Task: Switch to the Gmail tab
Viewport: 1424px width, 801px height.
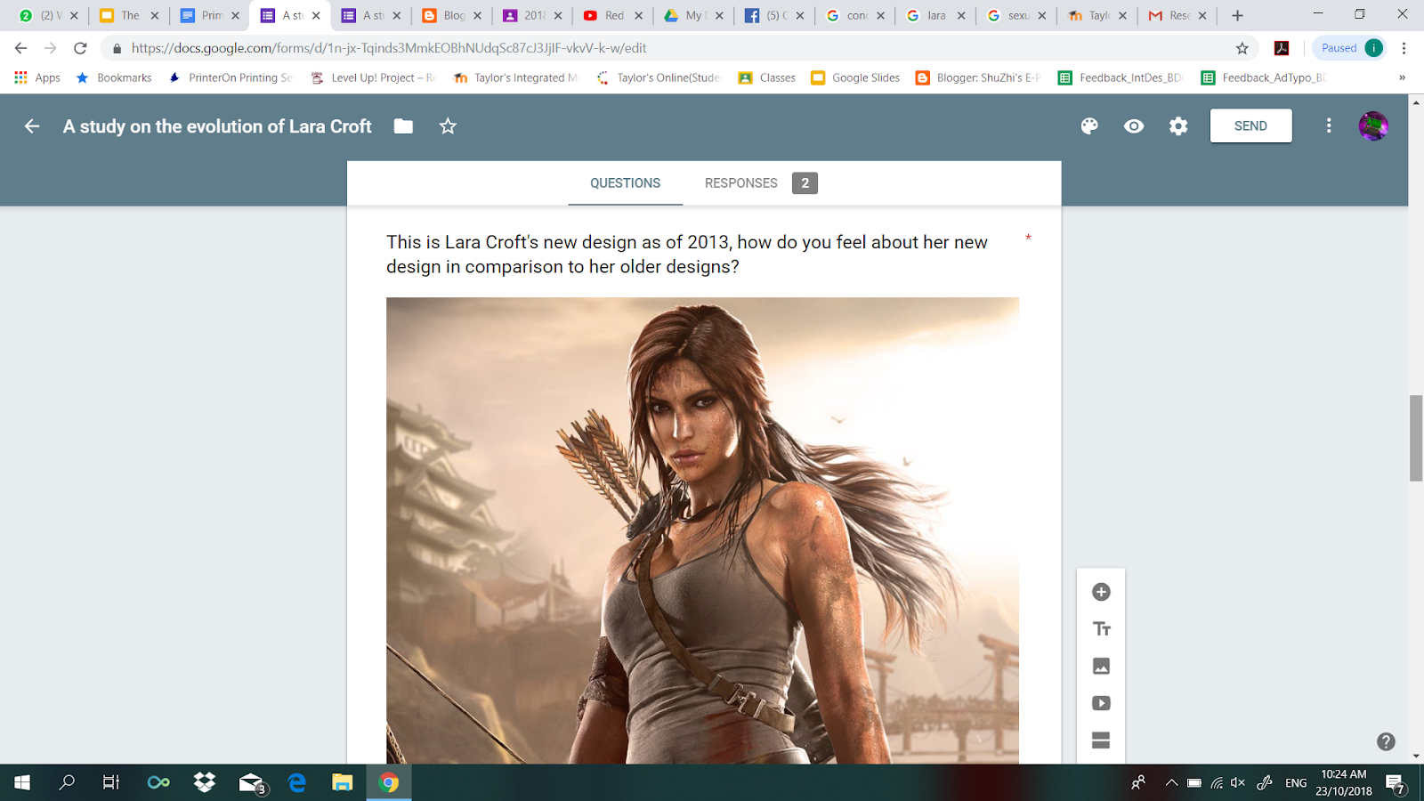Action: (1177, 15)
